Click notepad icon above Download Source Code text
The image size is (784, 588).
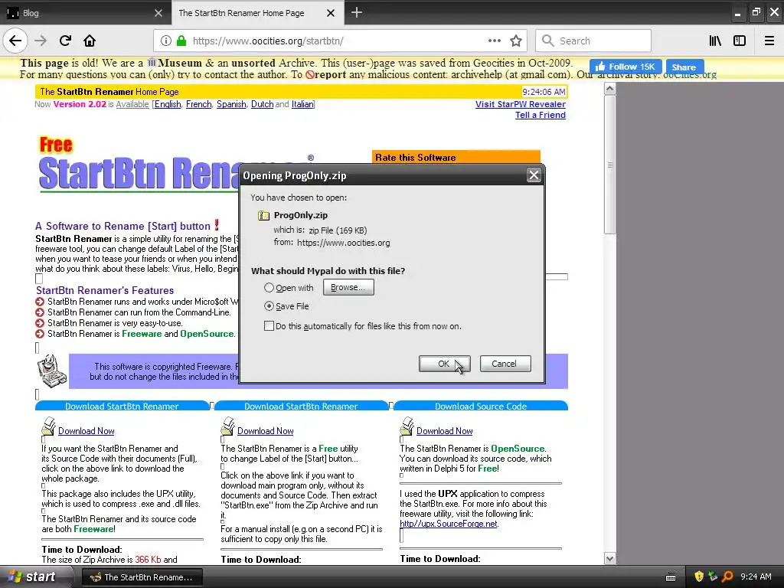407,426
